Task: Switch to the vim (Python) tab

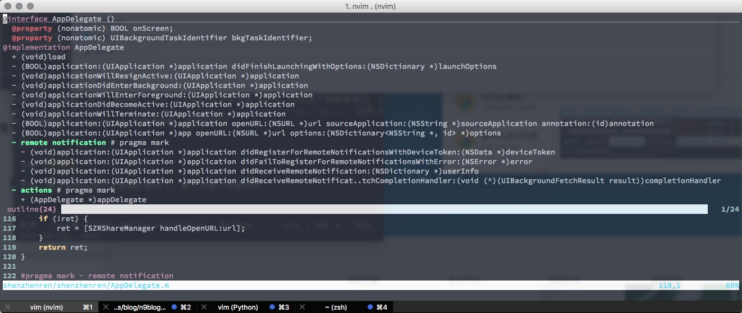Action: [237, 307]
